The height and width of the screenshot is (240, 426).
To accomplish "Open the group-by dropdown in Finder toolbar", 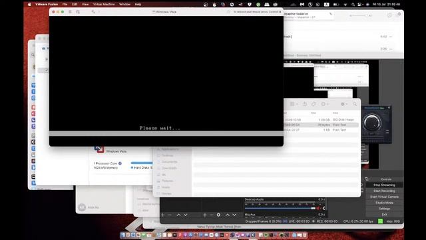I will [x=325, y=104].
